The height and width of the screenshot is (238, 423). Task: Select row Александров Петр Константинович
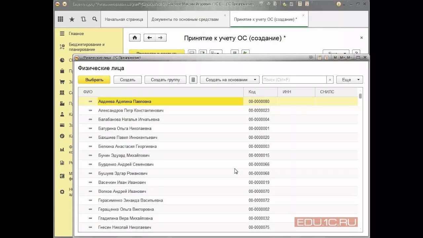(x=218, y=110)
